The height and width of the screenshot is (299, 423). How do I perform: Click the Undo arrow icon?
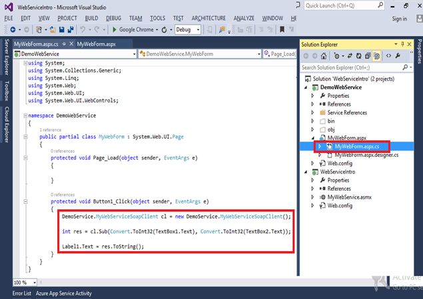coord(83,30)
